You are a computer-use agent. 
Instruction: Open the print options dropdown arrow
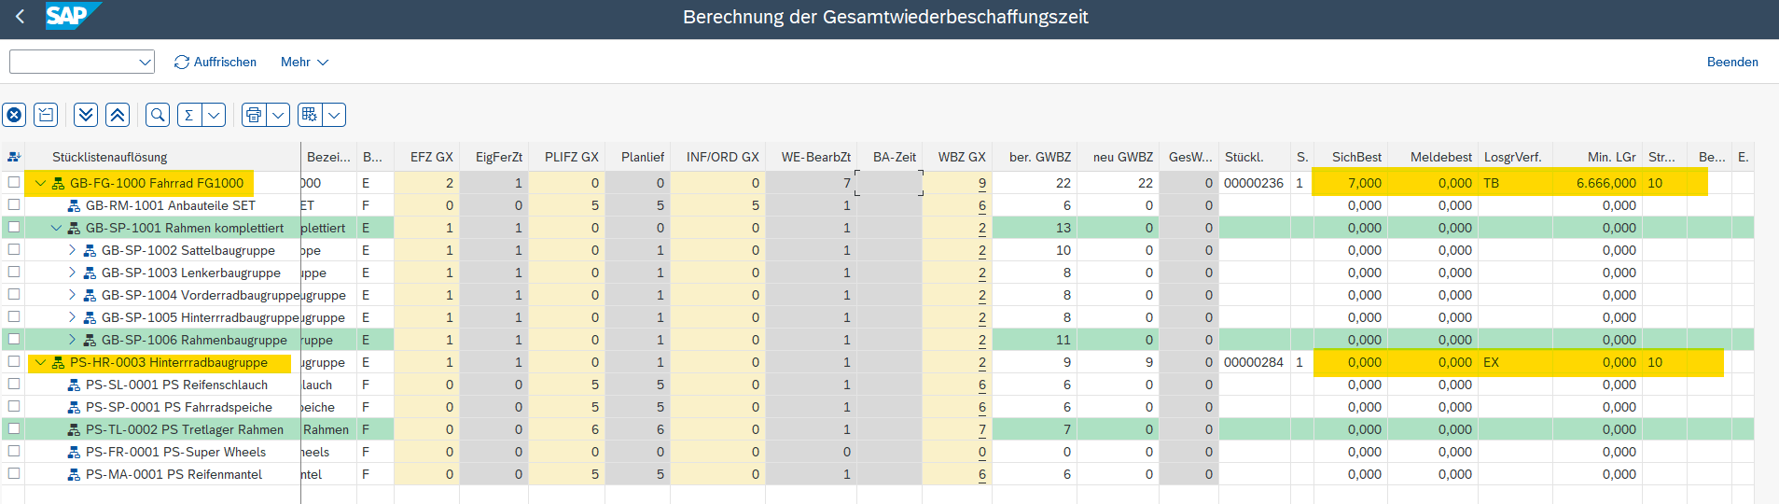(278, 115)
